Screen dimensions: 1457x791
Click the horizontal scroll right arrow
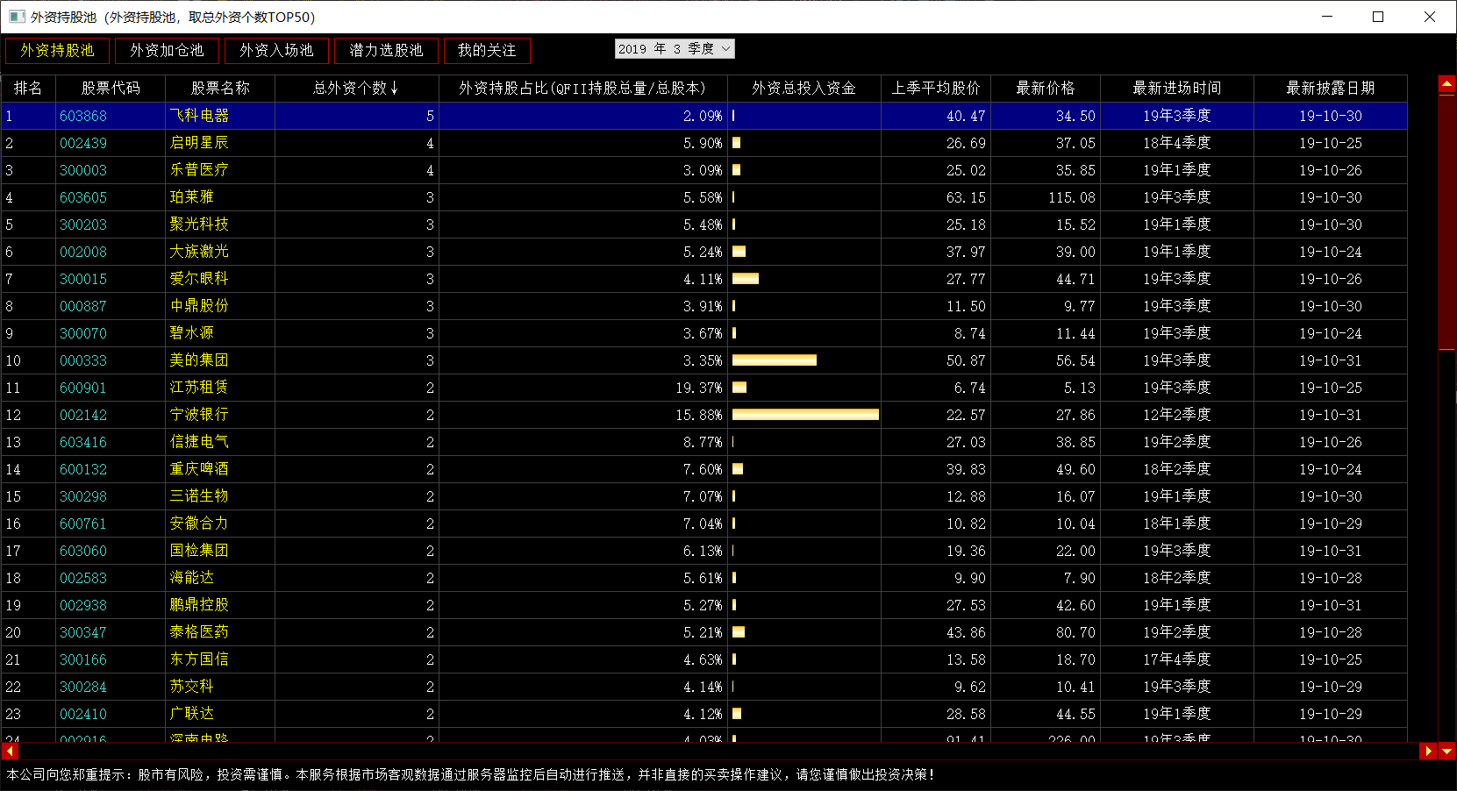tap(1428, 752)
